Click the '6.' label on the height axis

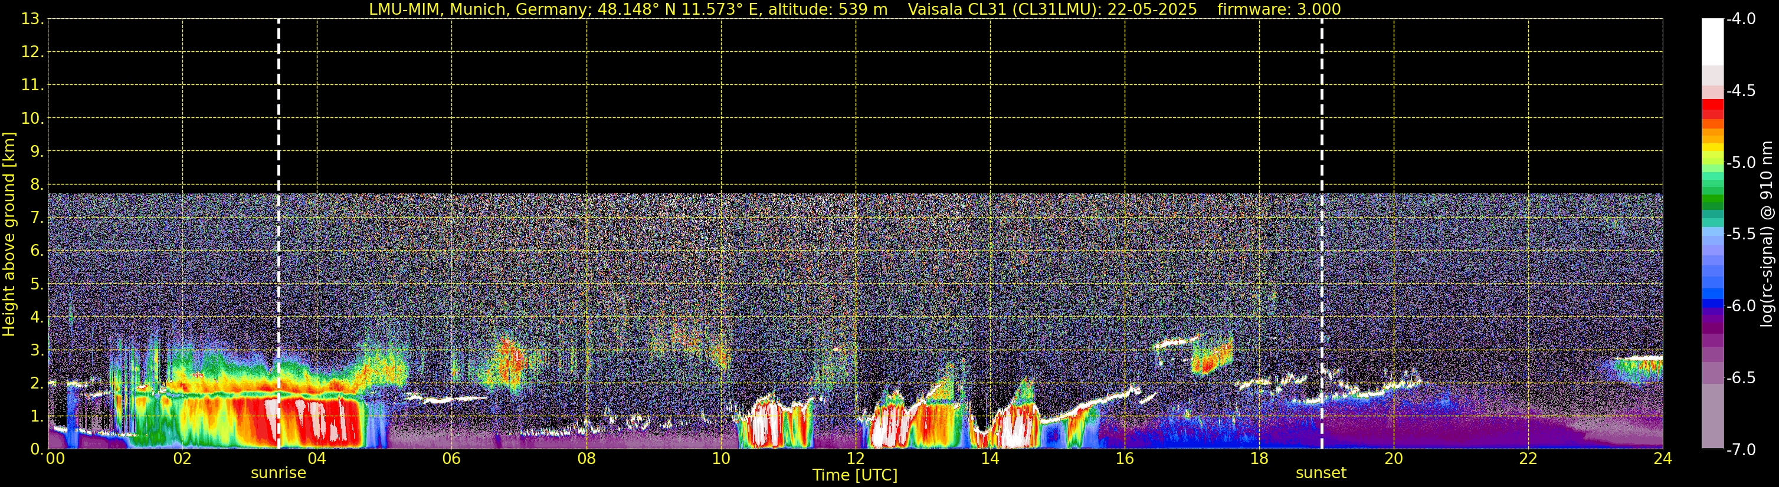[37, 251]
